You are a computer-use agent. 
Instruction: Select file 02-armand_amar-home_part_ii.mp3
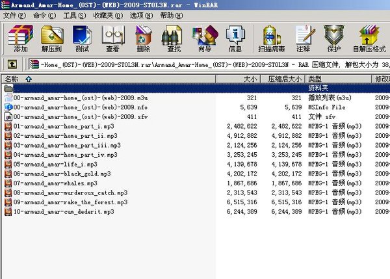[x=66, y=136]
